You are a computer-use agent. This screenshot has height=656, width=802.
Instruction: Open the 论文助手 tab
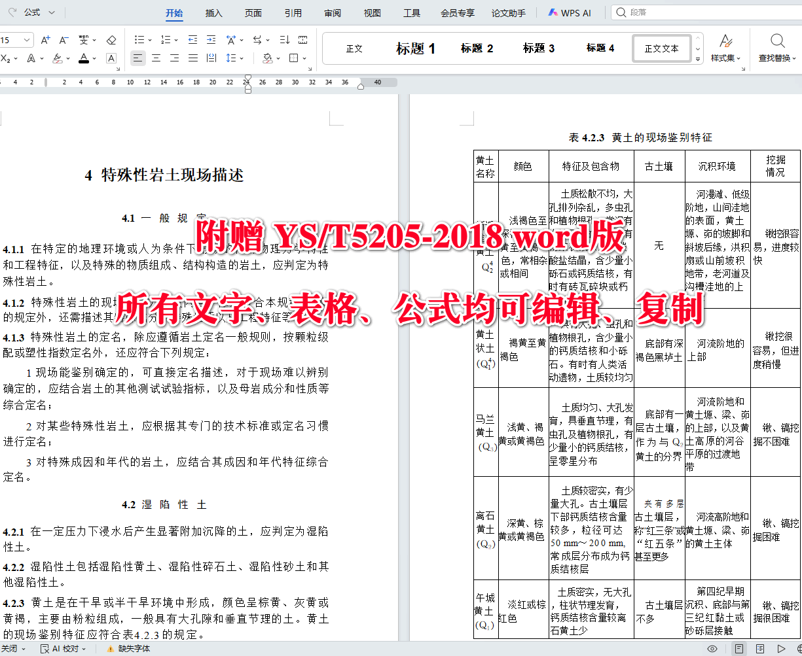point(509,13)
